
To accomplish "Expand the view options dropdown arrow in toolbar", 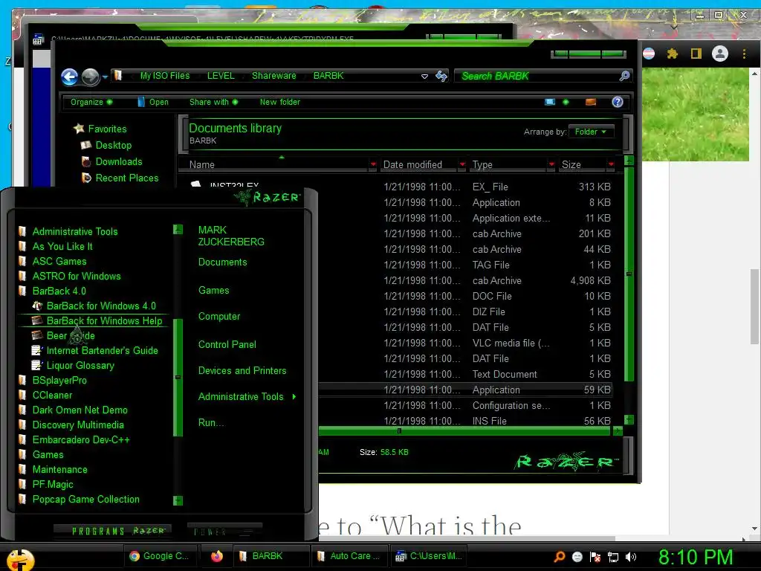I will pos(566,102).
